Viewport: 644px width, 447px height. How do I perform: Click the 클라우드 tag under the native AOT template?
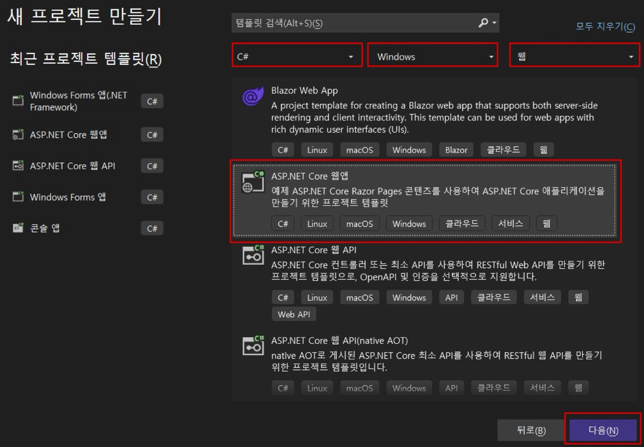(494, 388)
